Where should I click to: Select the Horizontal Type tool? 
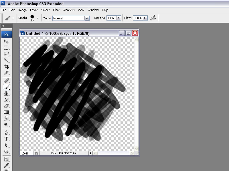coord(6,139)
